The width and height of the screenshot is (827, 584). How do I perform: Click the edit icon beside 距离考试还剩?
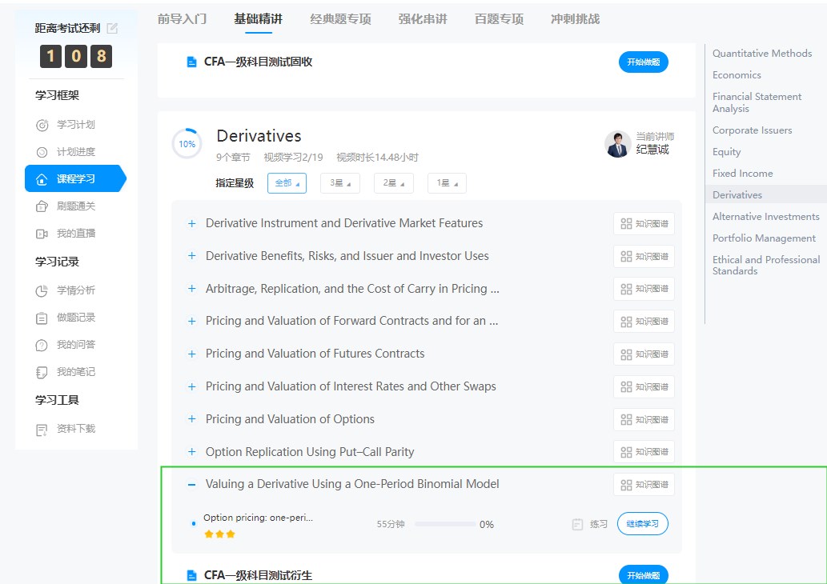pyautogui.click(x=112, y=28)
